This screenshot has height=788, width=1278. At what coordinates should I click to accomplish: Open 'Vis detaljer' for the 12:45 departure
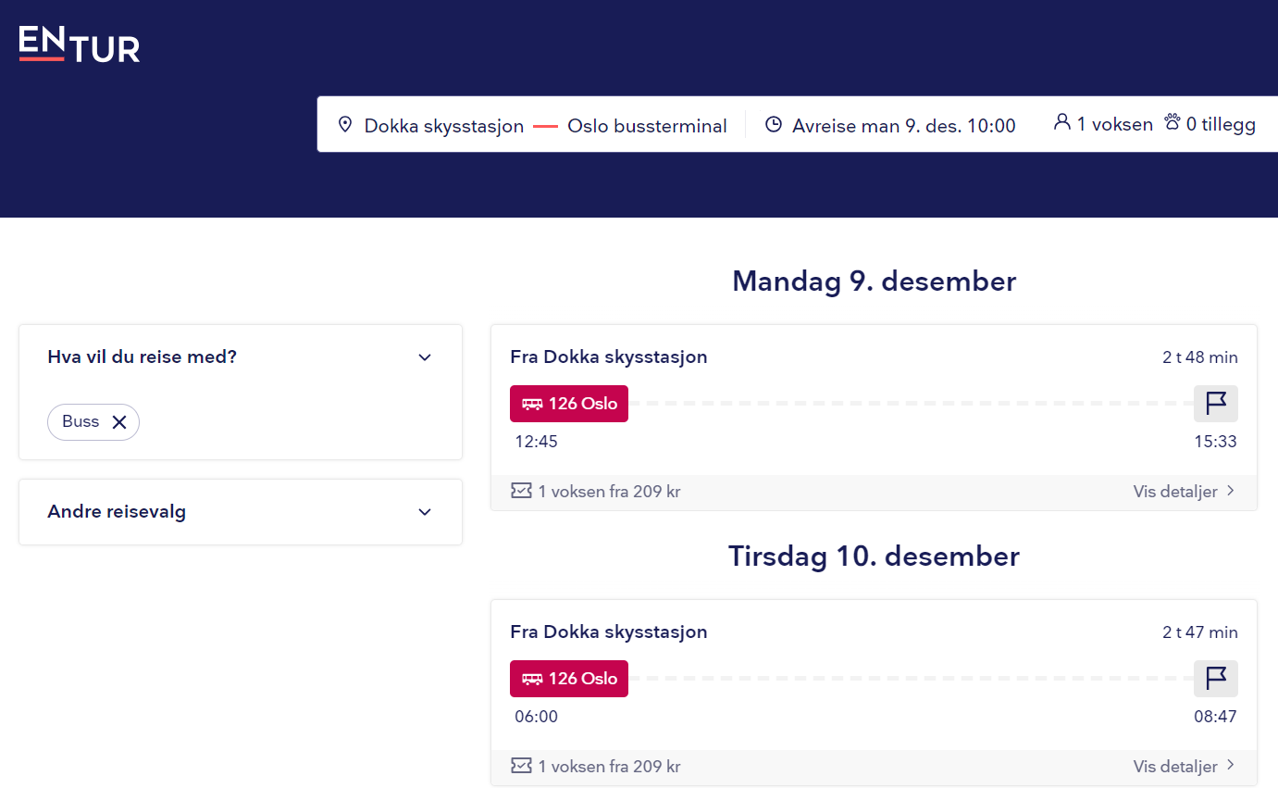point(1184,492)
